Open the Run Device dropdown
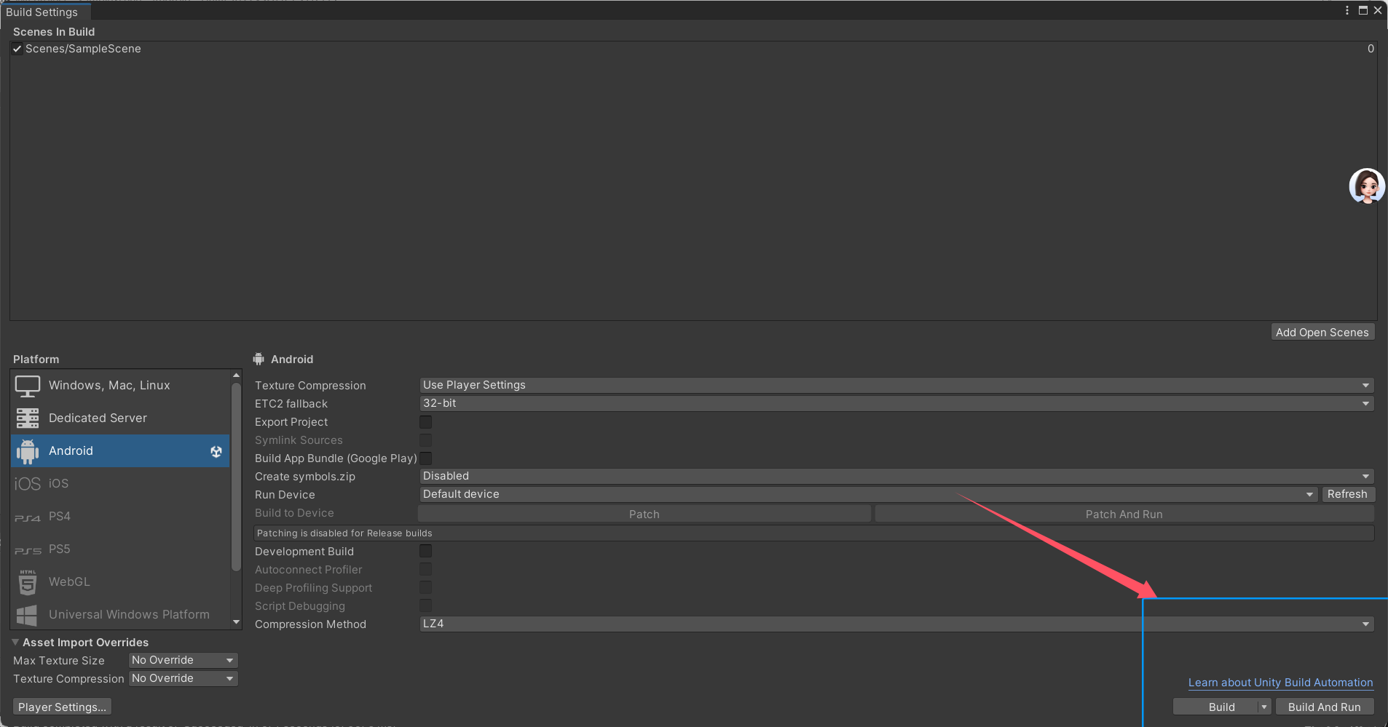 coord(869,494)
